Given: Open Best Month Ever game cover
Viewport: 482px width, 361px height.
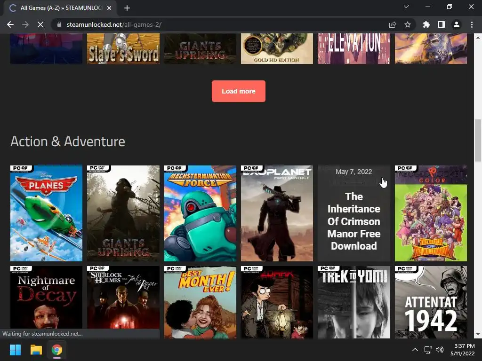Looking at the screenshot, I should [200, 302].
